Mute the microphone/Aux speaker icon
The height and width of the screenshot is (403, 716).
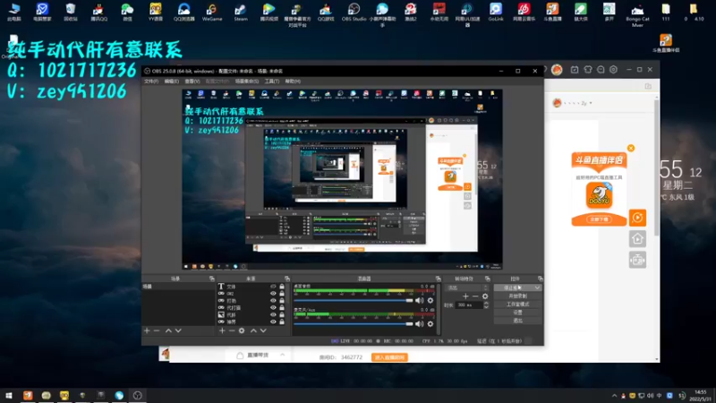tap(419, 324)
